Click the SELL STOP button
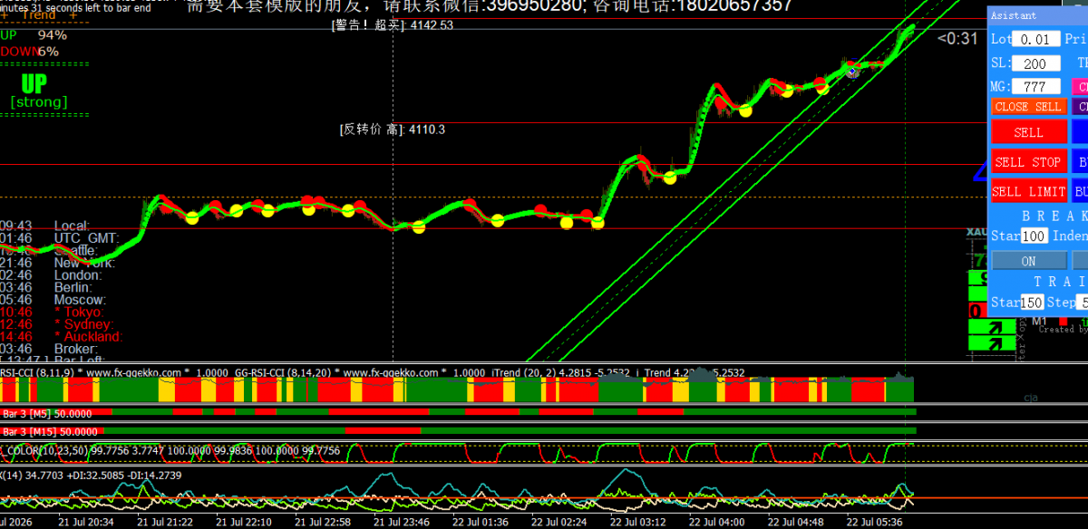 (x=1029, y=162)
